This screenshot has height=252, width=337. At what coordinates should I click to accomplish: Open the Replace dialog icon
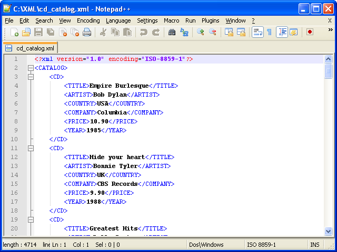pyautogui.click(x=184, y=33)
